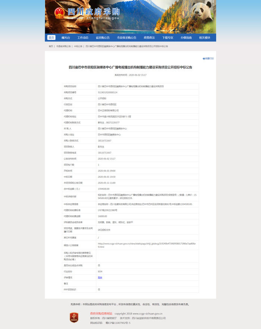
Task: Click 否 in the PPP项目标识 row
Action: tap(99, 290)
